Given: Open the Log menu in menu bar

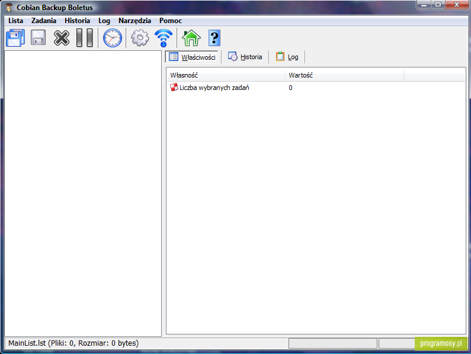Looking at the screenshot, I should [x=104, y=21].
